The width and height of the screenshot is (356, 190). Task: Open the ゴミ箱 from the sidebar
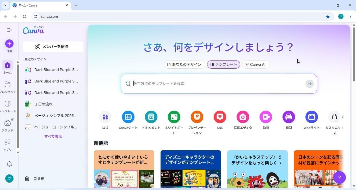point(39,178)
